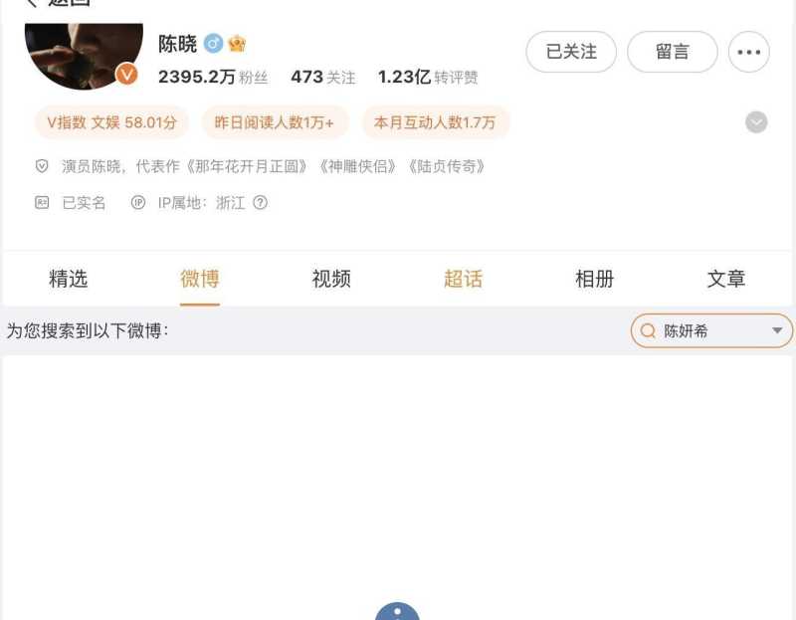Open the 2395.2万 粉丝 followers list
The height and width of the screenshot is (620, 796).
(x=213, y=78)
